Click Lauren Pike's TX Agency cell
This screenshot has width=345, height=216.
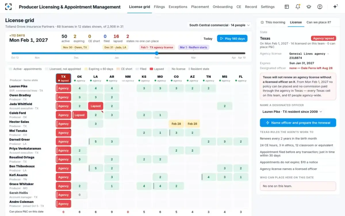(64, 88)
